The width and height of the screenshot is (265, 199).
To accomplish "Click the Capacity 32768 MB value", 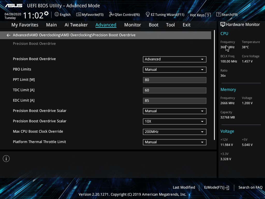I will pyautogui.click(x=227, y=117).
